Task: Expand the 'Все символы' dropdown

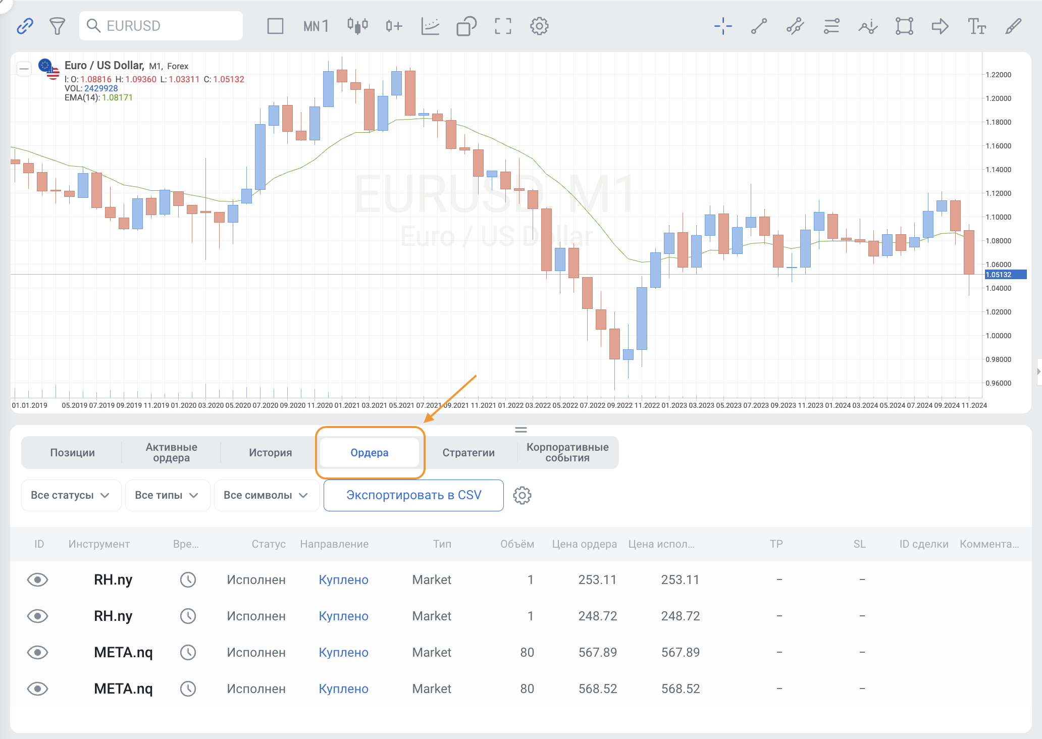Action: [266, 495]
